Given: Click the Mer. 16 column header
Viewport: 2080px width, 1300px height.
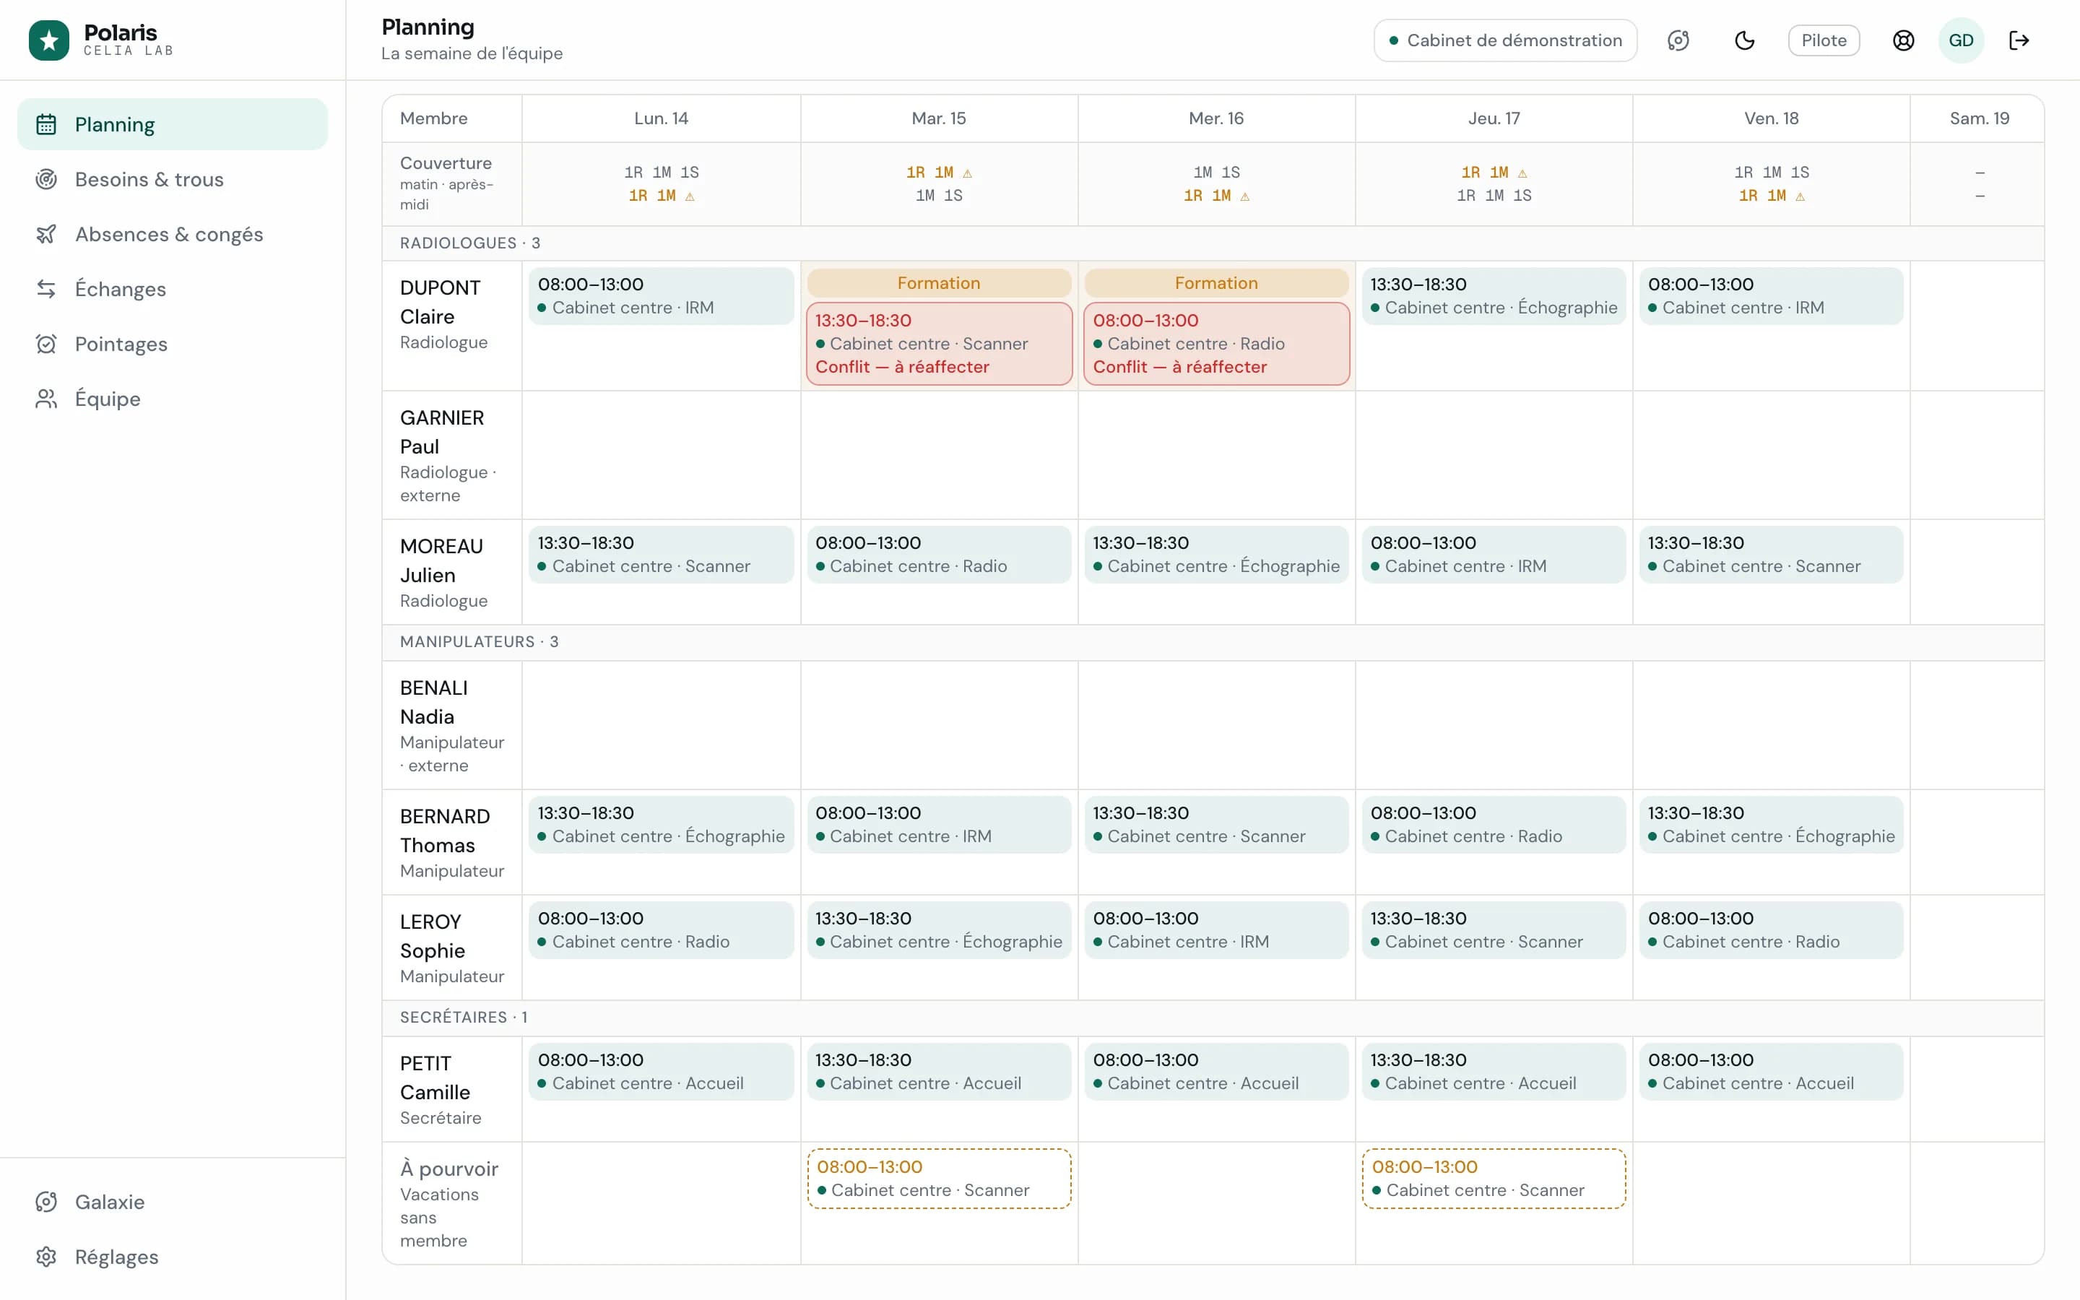Looking at the screenshot, I should [x=1216, y=118].
